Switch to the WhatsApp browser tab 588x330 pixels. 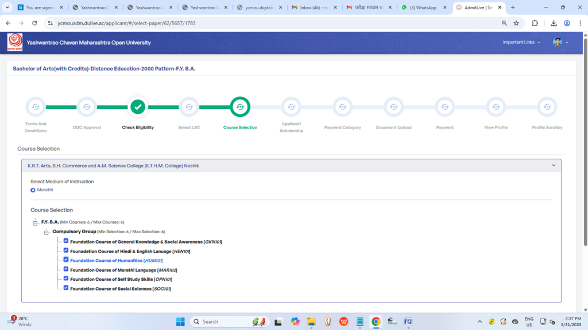pos(422,7)
